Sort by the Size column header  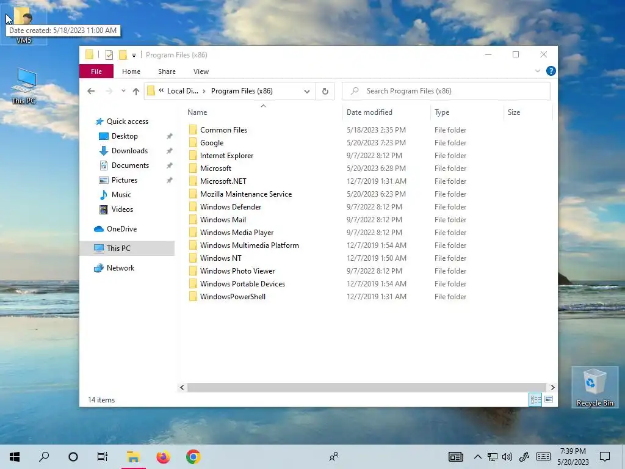(528, 112)
